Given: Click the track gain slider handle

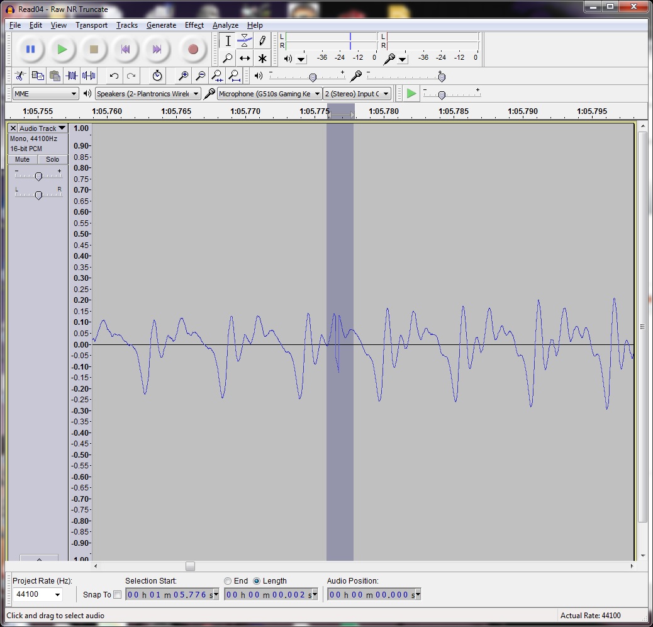Looking at the screenshot, I should [x=38, y=176].
